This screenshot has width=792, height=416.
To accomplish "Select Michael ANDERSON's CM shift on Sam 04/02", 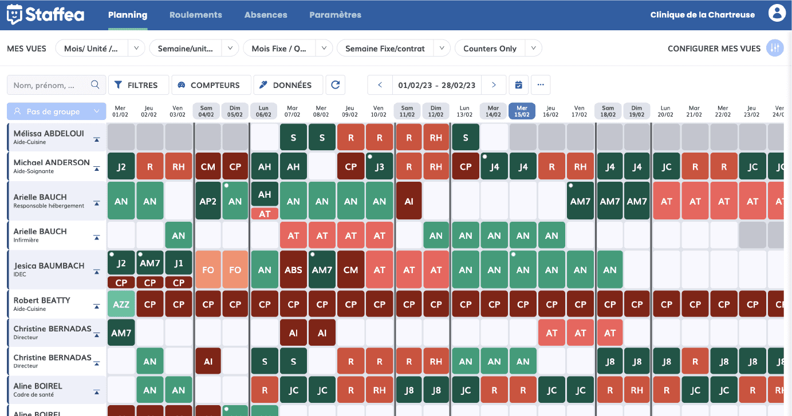I will pos(207,166).
